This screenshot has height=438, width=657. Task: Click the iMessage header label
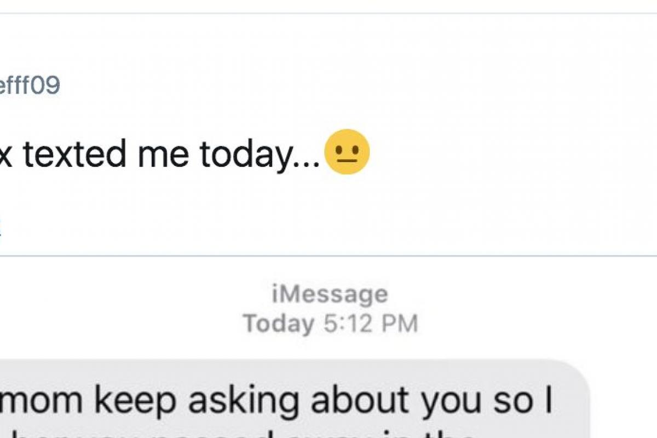click(330, 295)
